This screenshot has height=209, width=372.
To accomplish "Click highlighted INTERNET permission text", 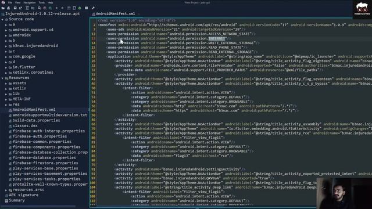I will [217, 38].
